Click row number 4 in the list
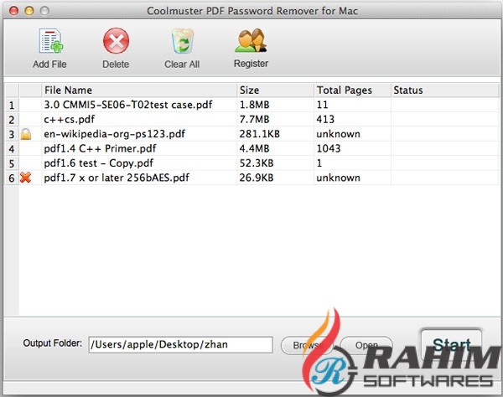The image size is (503, 397). click(x=12, y=149)
